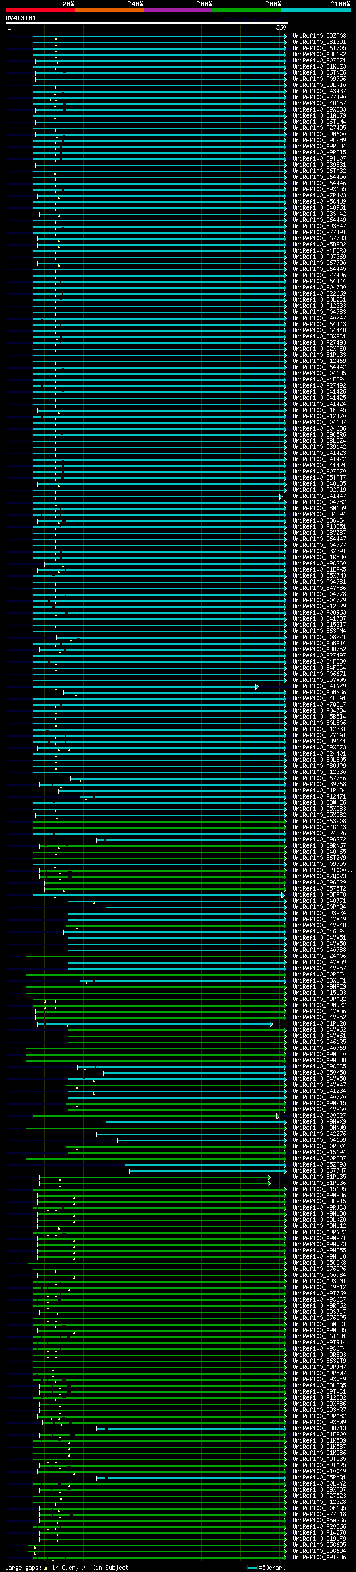The height and width of the screenshot is (1572, 356).
Task: Select hit label UniRef100_B6SZ08
Action: pos(319,821)
